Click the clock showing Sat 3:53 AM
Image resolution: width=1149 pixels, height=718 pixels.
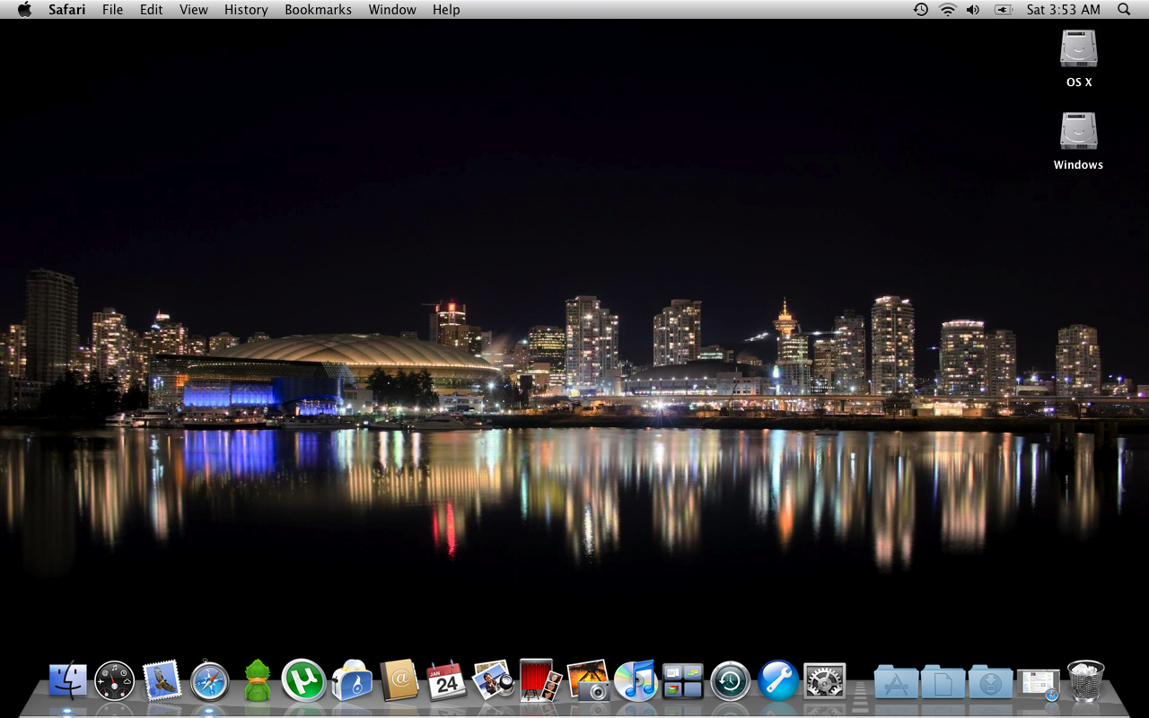tap(1063, 10)
